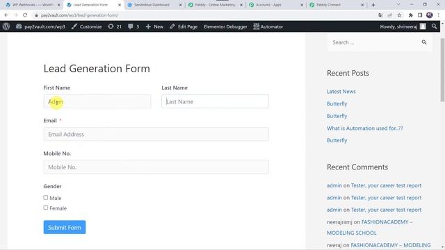Click the Mobile No. input field
Viewport: 445px width, 250px height.
[156, 167]
